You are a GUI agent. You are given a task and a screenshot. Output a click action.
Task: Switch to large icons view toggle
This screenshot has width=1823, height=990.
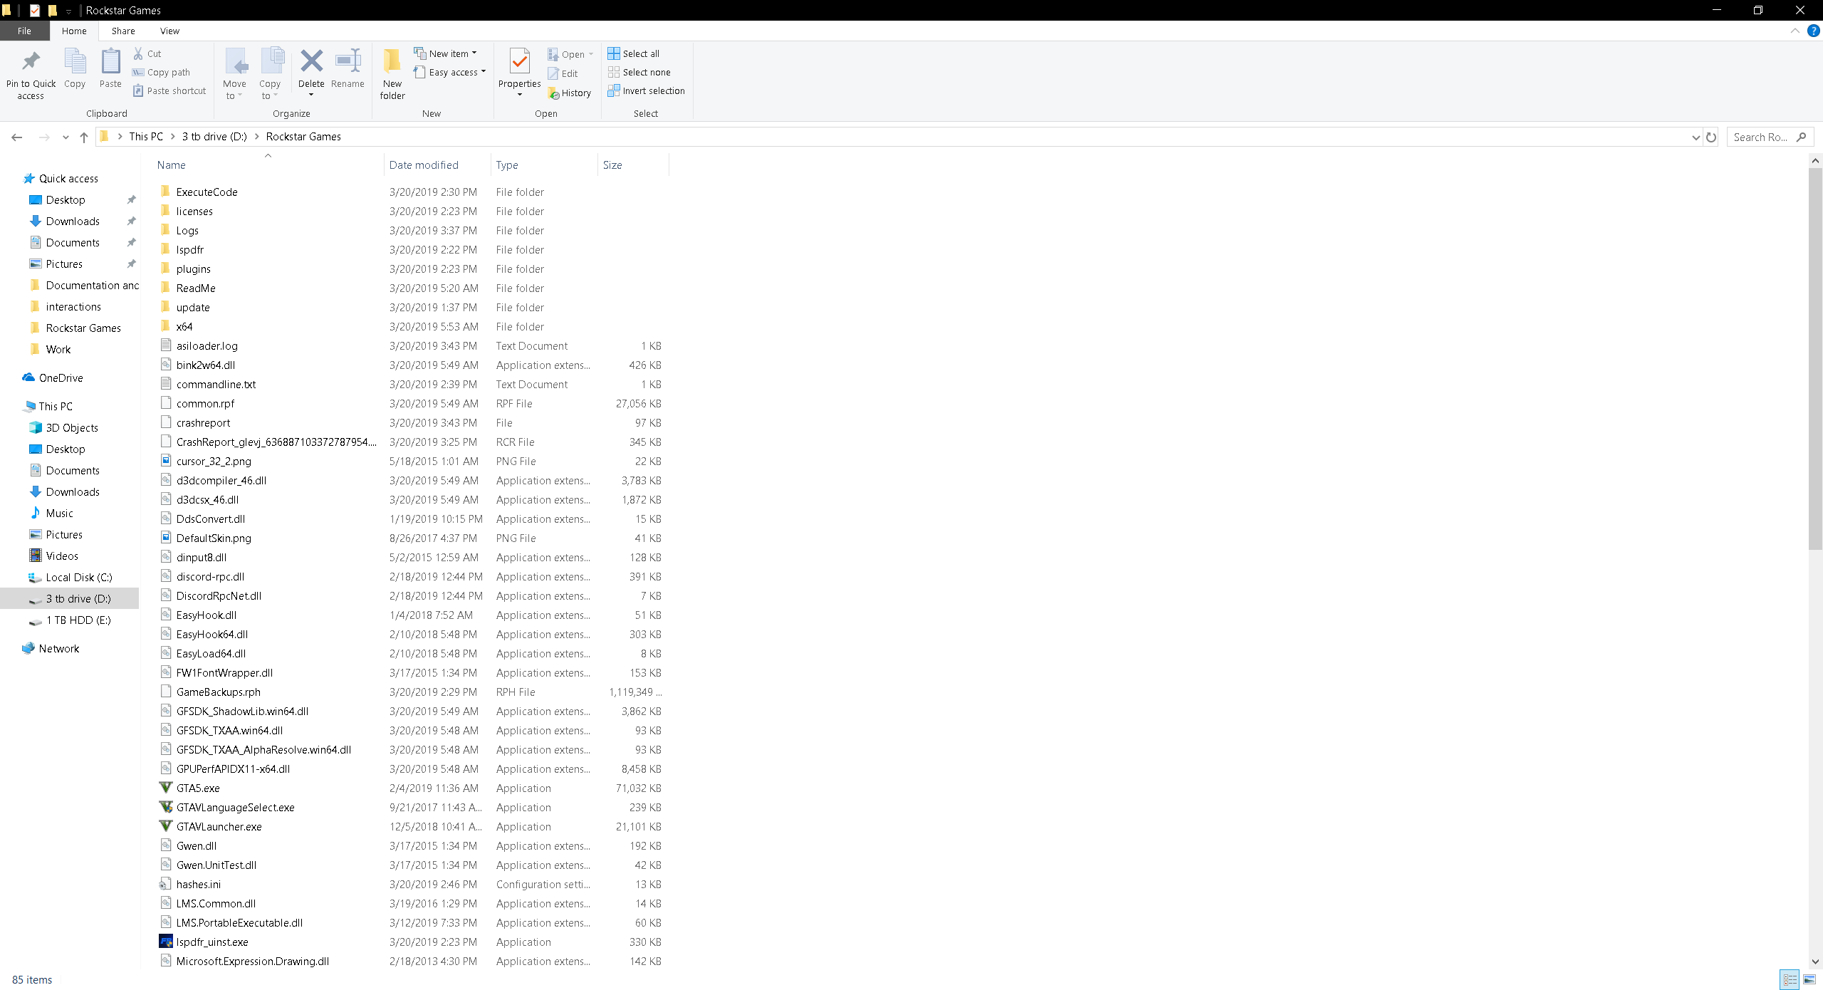tap(1809, 980)
